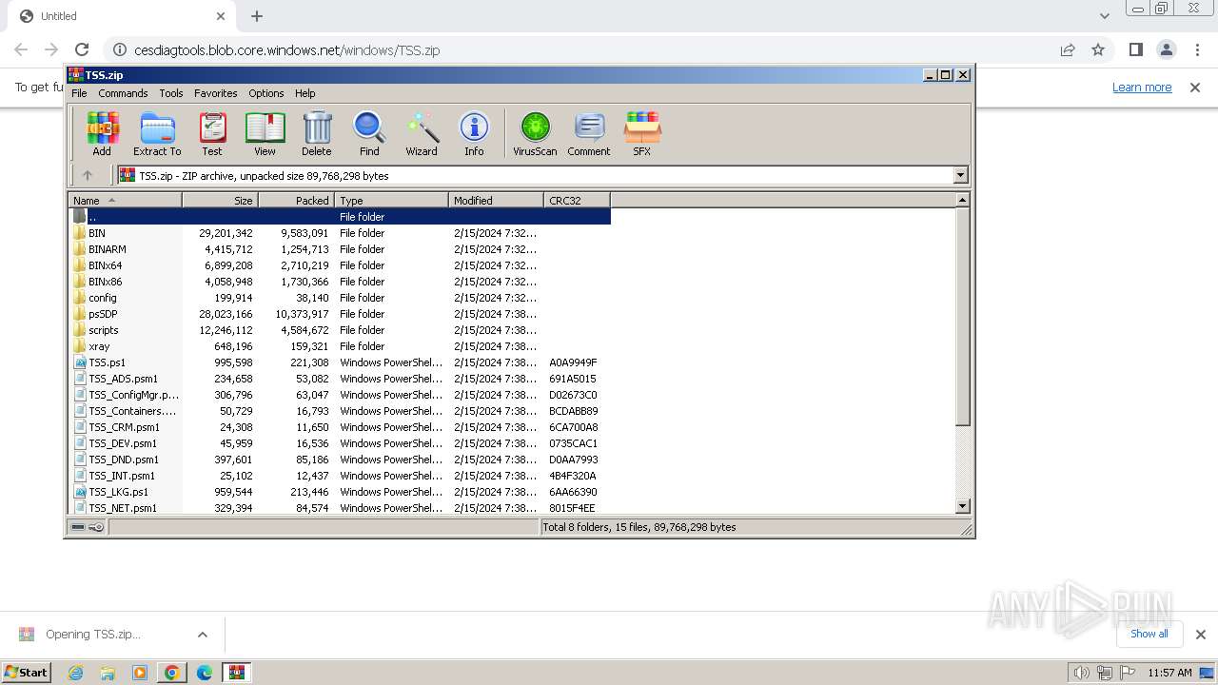Open the Favorites menu
This screenshot has height=685, width=1218.
216,93
